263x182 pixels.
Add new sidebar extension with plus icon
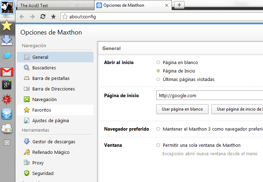pyautogui.click(x=7, y=143)
